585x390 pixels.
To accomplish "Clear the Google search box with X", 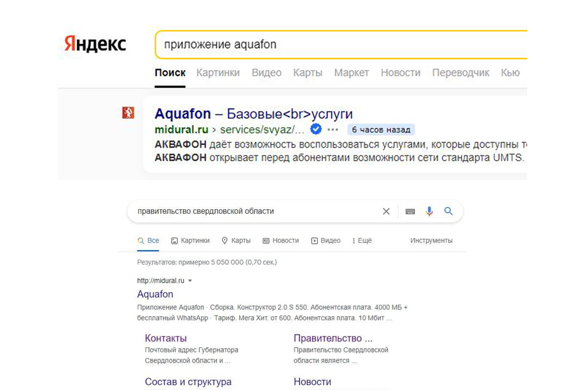I will (x=386, y=211).
